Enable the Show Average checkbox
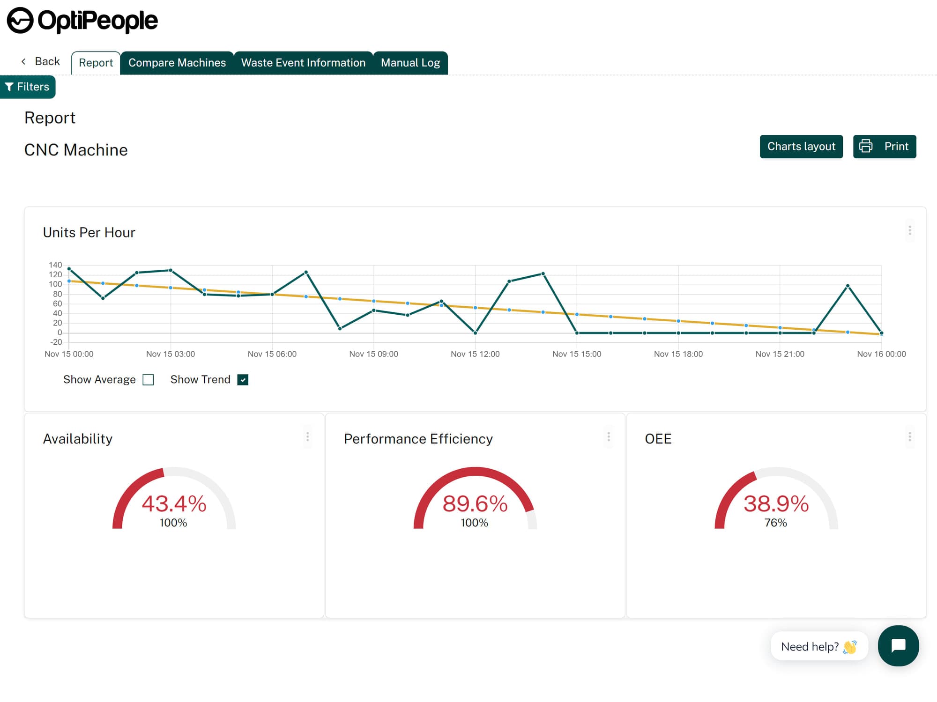Viewport: 937px width, 702px height. [148, 380]
